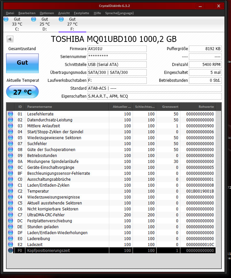Image resolution: width=231 pixels, height=278 pixels.
Task: Click status icon of Lesefehlerrate row
Action: pos(11,114)
